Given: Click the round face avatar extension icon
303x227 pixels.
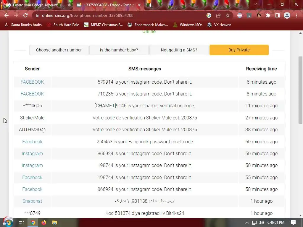Looking at the screenshot, I should pos(259,15).
